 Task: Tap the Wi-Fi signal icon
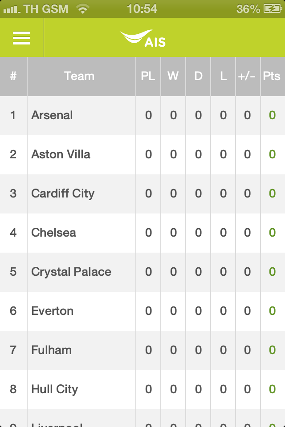click(x=82, y=8)
